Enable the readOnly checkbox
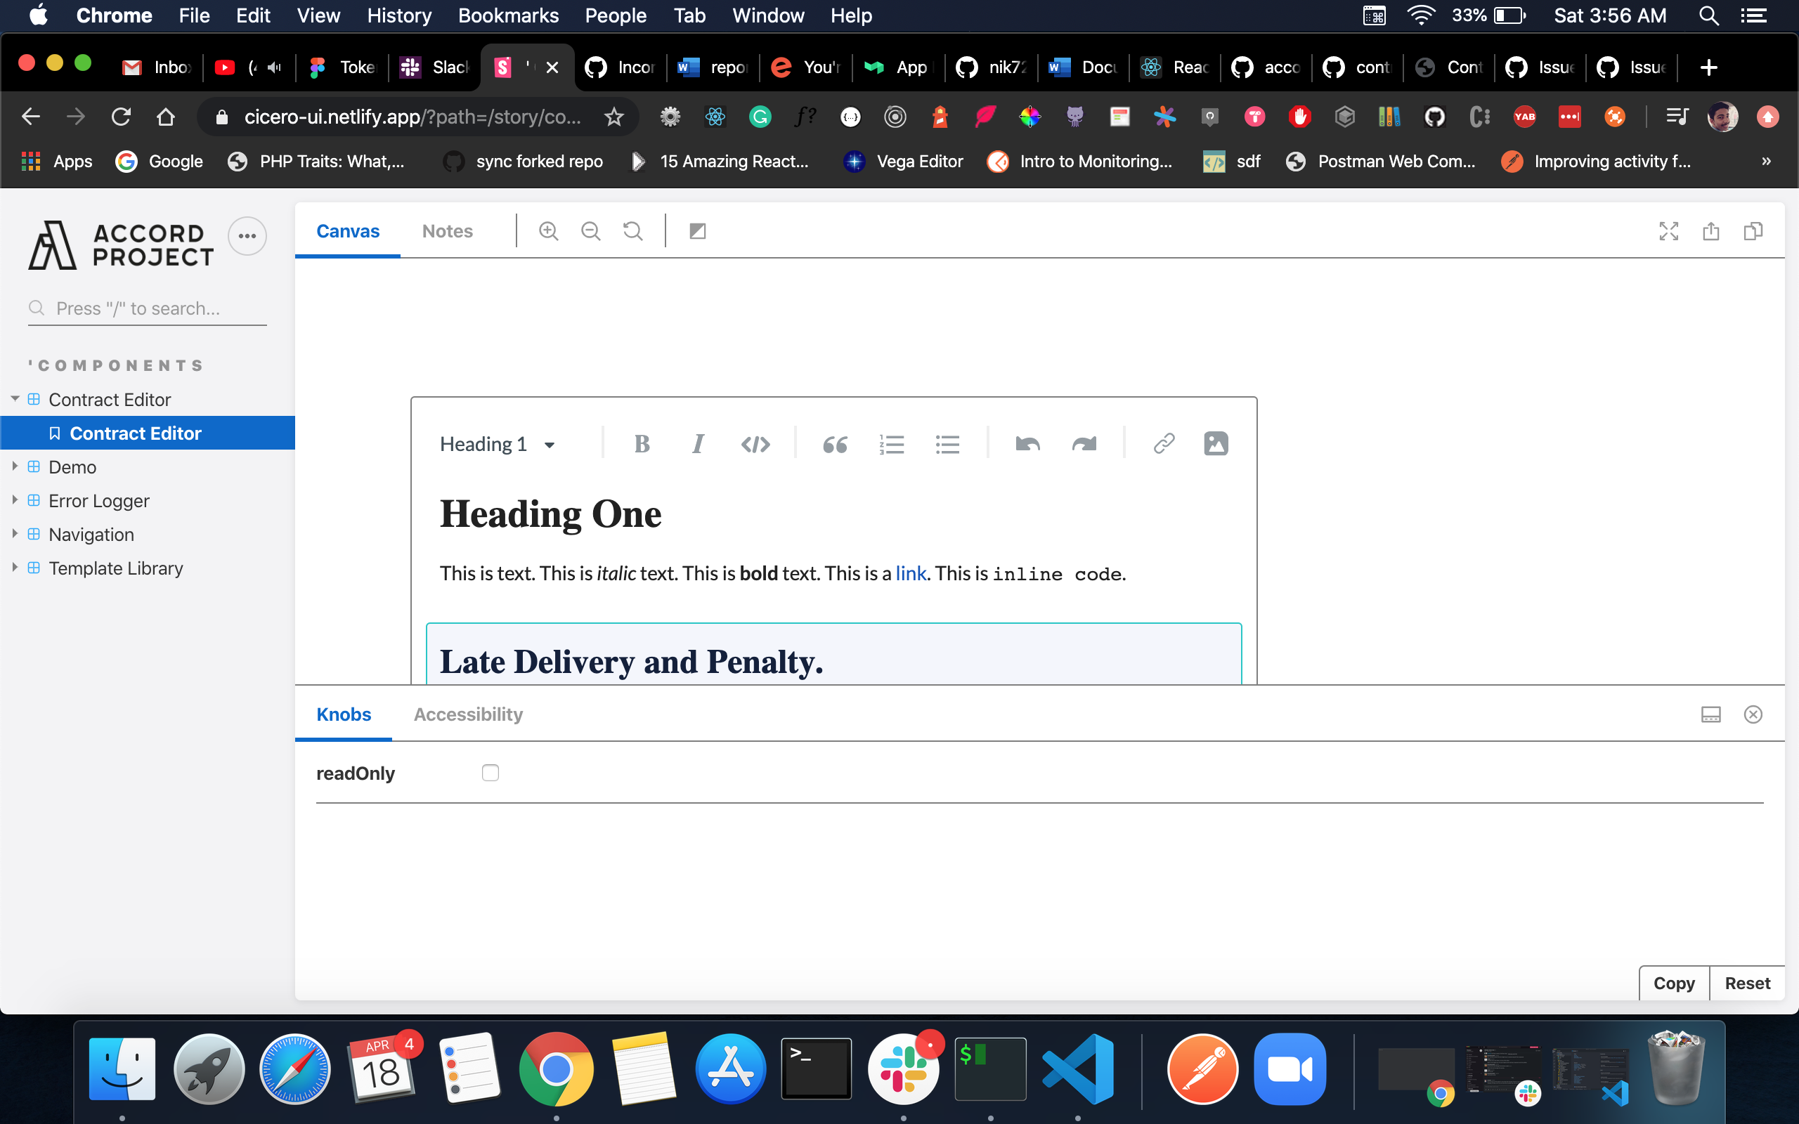The width and height of the screenshot is (1799, 1124). point(490,773)
